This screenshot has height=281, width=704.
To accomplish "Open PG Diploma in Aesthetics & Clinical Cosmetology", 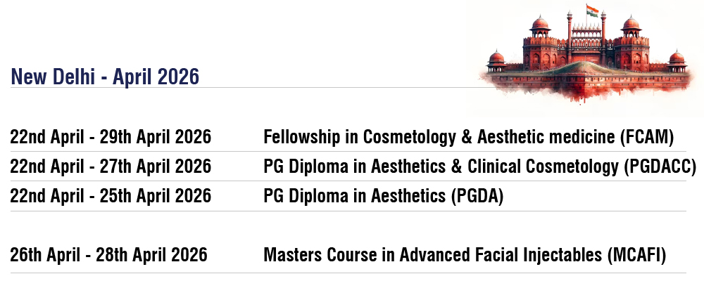I will (x=451, y=166).
